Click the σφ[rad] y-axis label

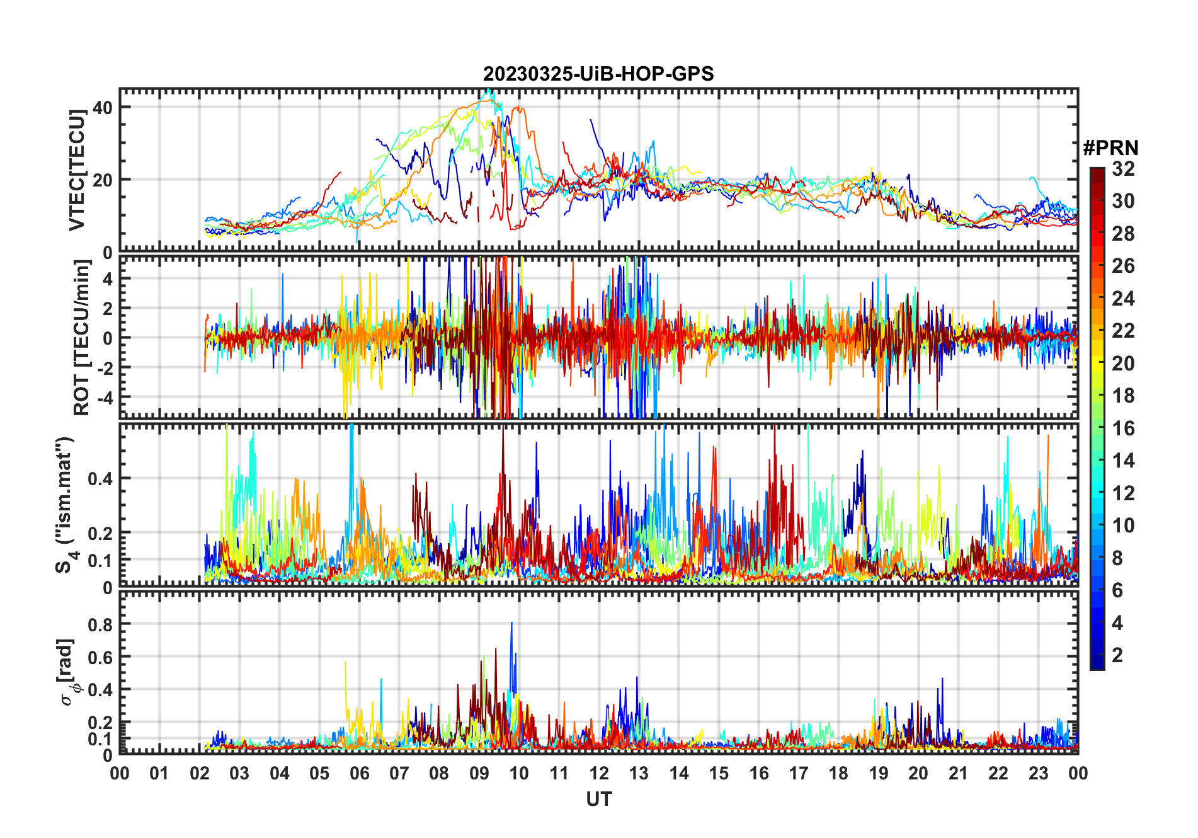tap(67, 672)
